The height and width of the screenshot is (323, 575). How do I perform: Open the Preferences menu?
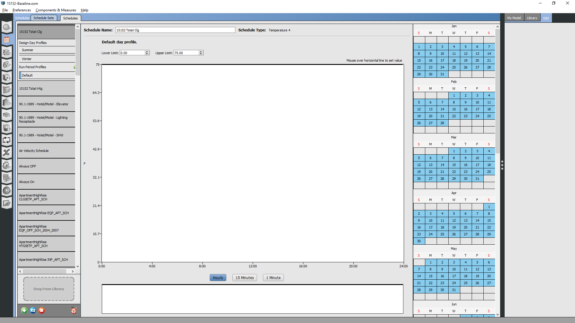(21, 10)
